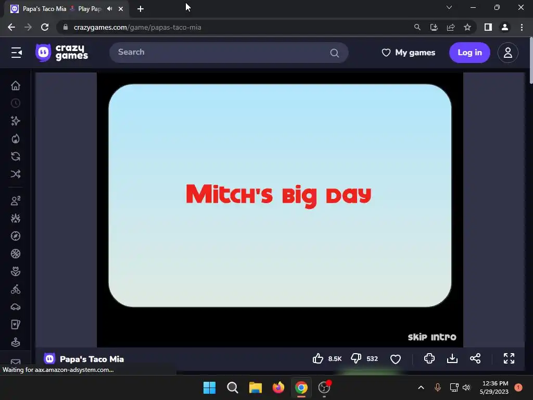Reload the page

point(45,27)
